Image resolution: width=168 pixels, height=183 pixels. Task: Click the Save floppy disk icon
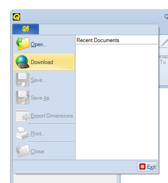pos(22,80)
